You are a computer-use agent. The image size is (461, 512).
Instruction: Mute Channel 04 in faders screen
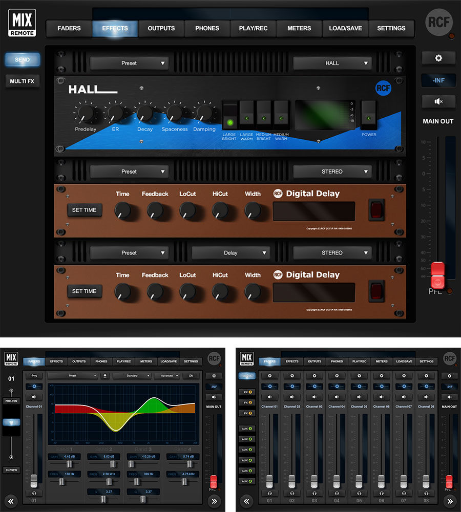click(x=337, y=397)
